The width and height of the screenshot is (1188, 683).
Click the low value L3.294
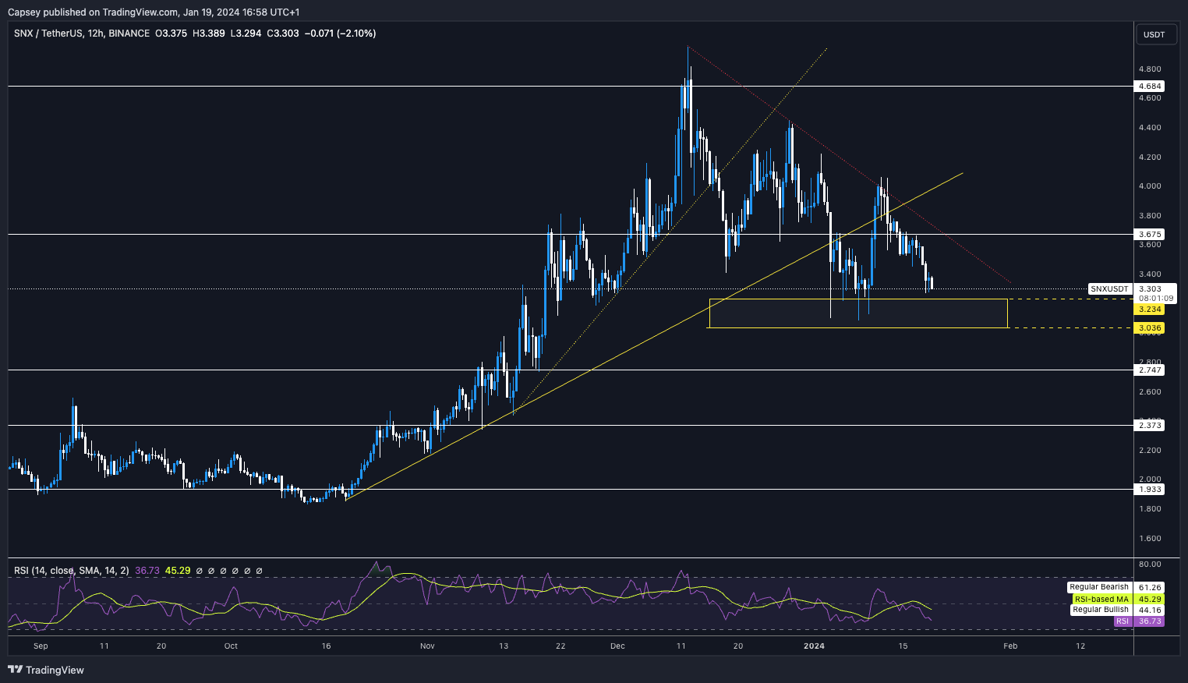pos(246,34)
